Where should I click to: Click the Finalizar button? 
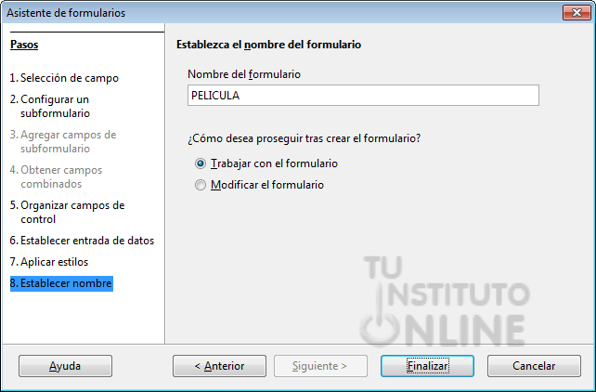427,366
